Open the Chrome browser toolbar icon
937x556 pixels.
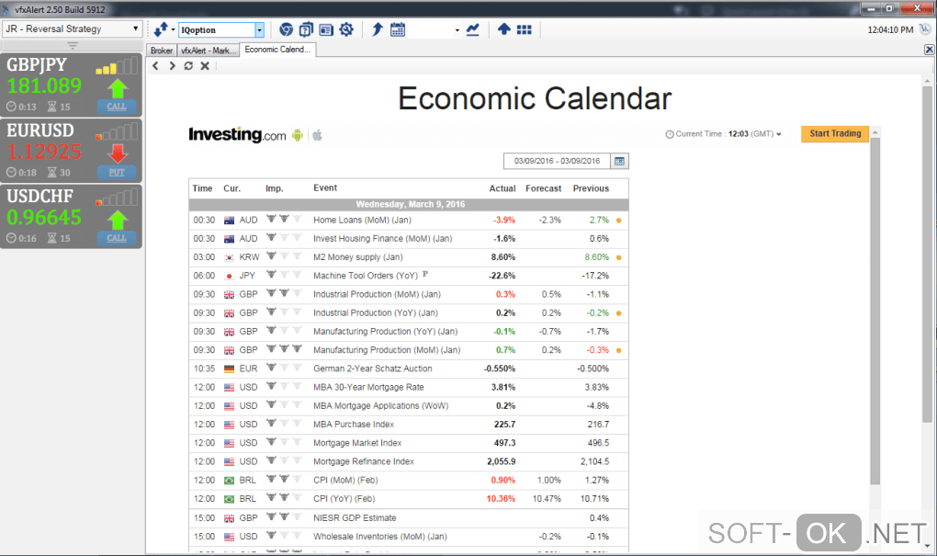point(287,29)
